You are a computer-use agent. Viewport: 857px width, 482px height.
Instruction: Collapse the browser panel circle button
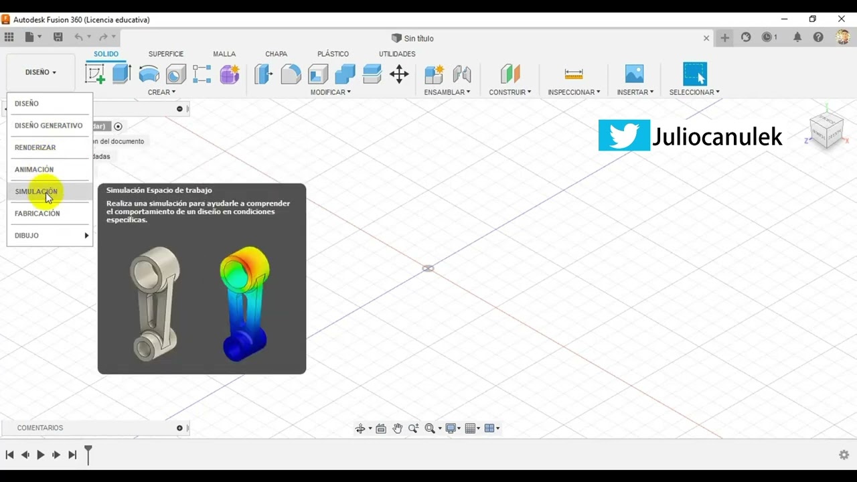[x=179, y=108]
